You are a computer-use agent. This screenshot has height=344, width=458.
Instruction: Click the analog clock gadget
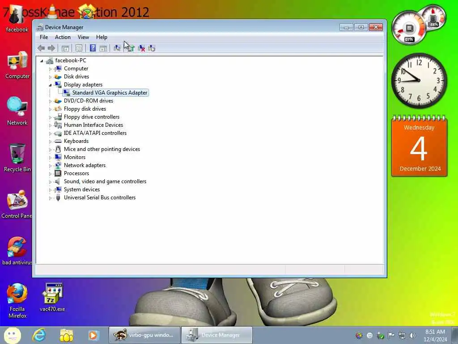point(419,81)
